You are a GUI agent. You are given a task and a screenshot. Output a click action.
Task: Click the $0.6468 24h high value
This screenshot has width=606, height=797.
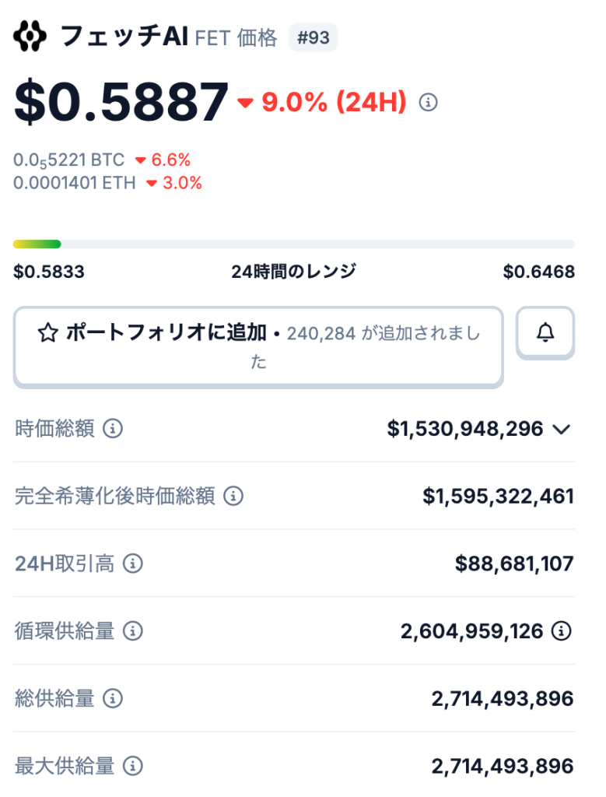538,272
